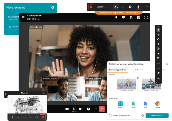The width and height of the screenshot is (172, 121).
Task: Open the conference hamburger menu
Action: pos(23,17)
